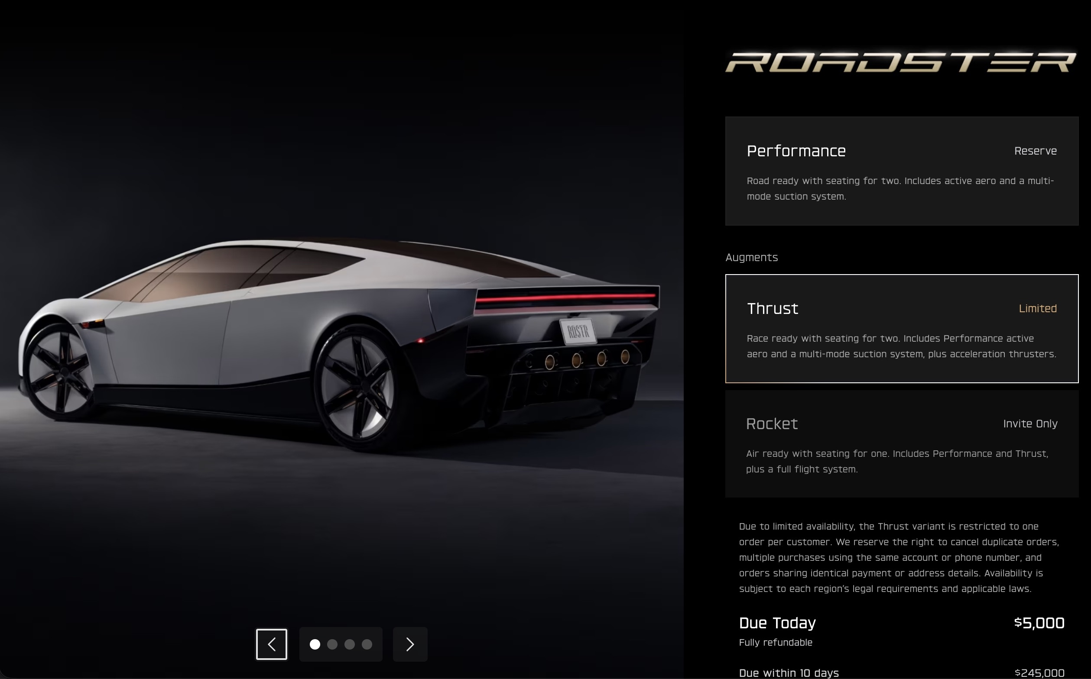
Task: Click the Due within 10 days label
Action: 789,673
